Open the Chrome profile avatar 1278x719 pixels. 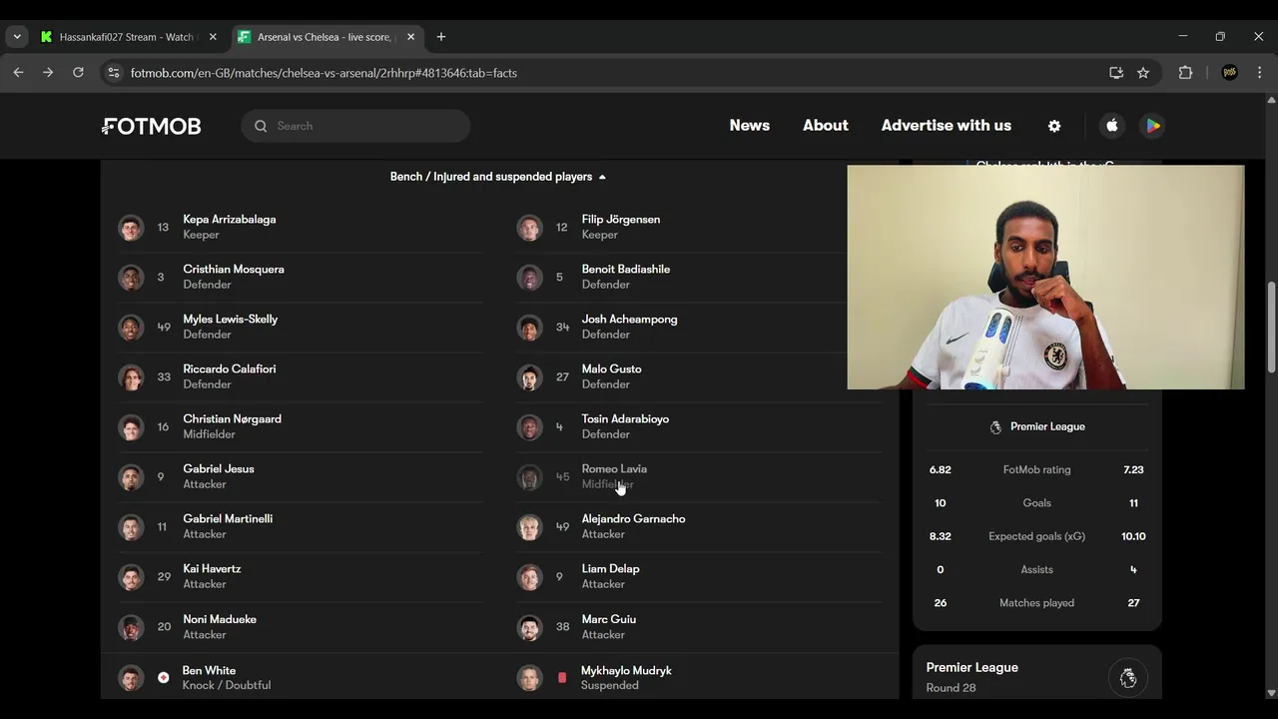click(x=1230, y=73)
